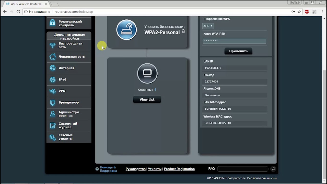The image size is (327, 184).
Task: Bookmark this page with the star
Action: click(299, 11)
